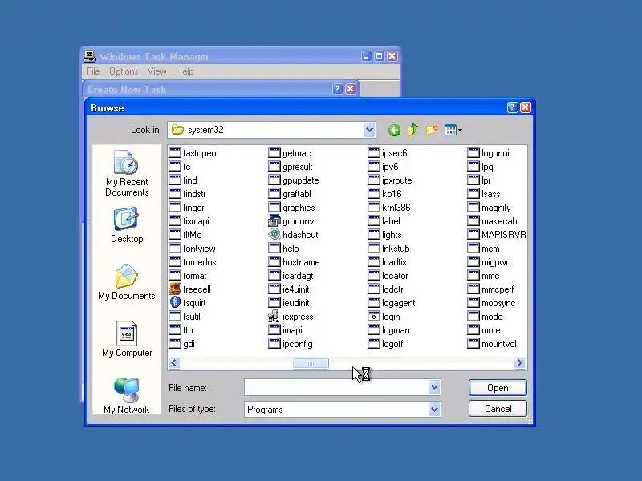Viewport: 642px width, 481px height.
Task: Select the format file icon
Action: pyautogui.click(x=175, y=276)
